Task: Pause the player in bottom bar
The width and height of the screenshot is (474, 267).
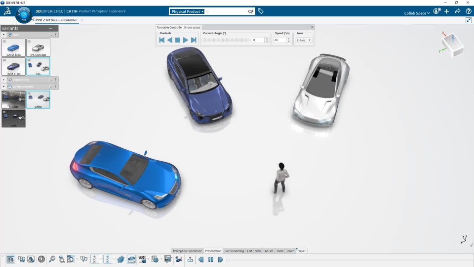Action: pos(211,260)
